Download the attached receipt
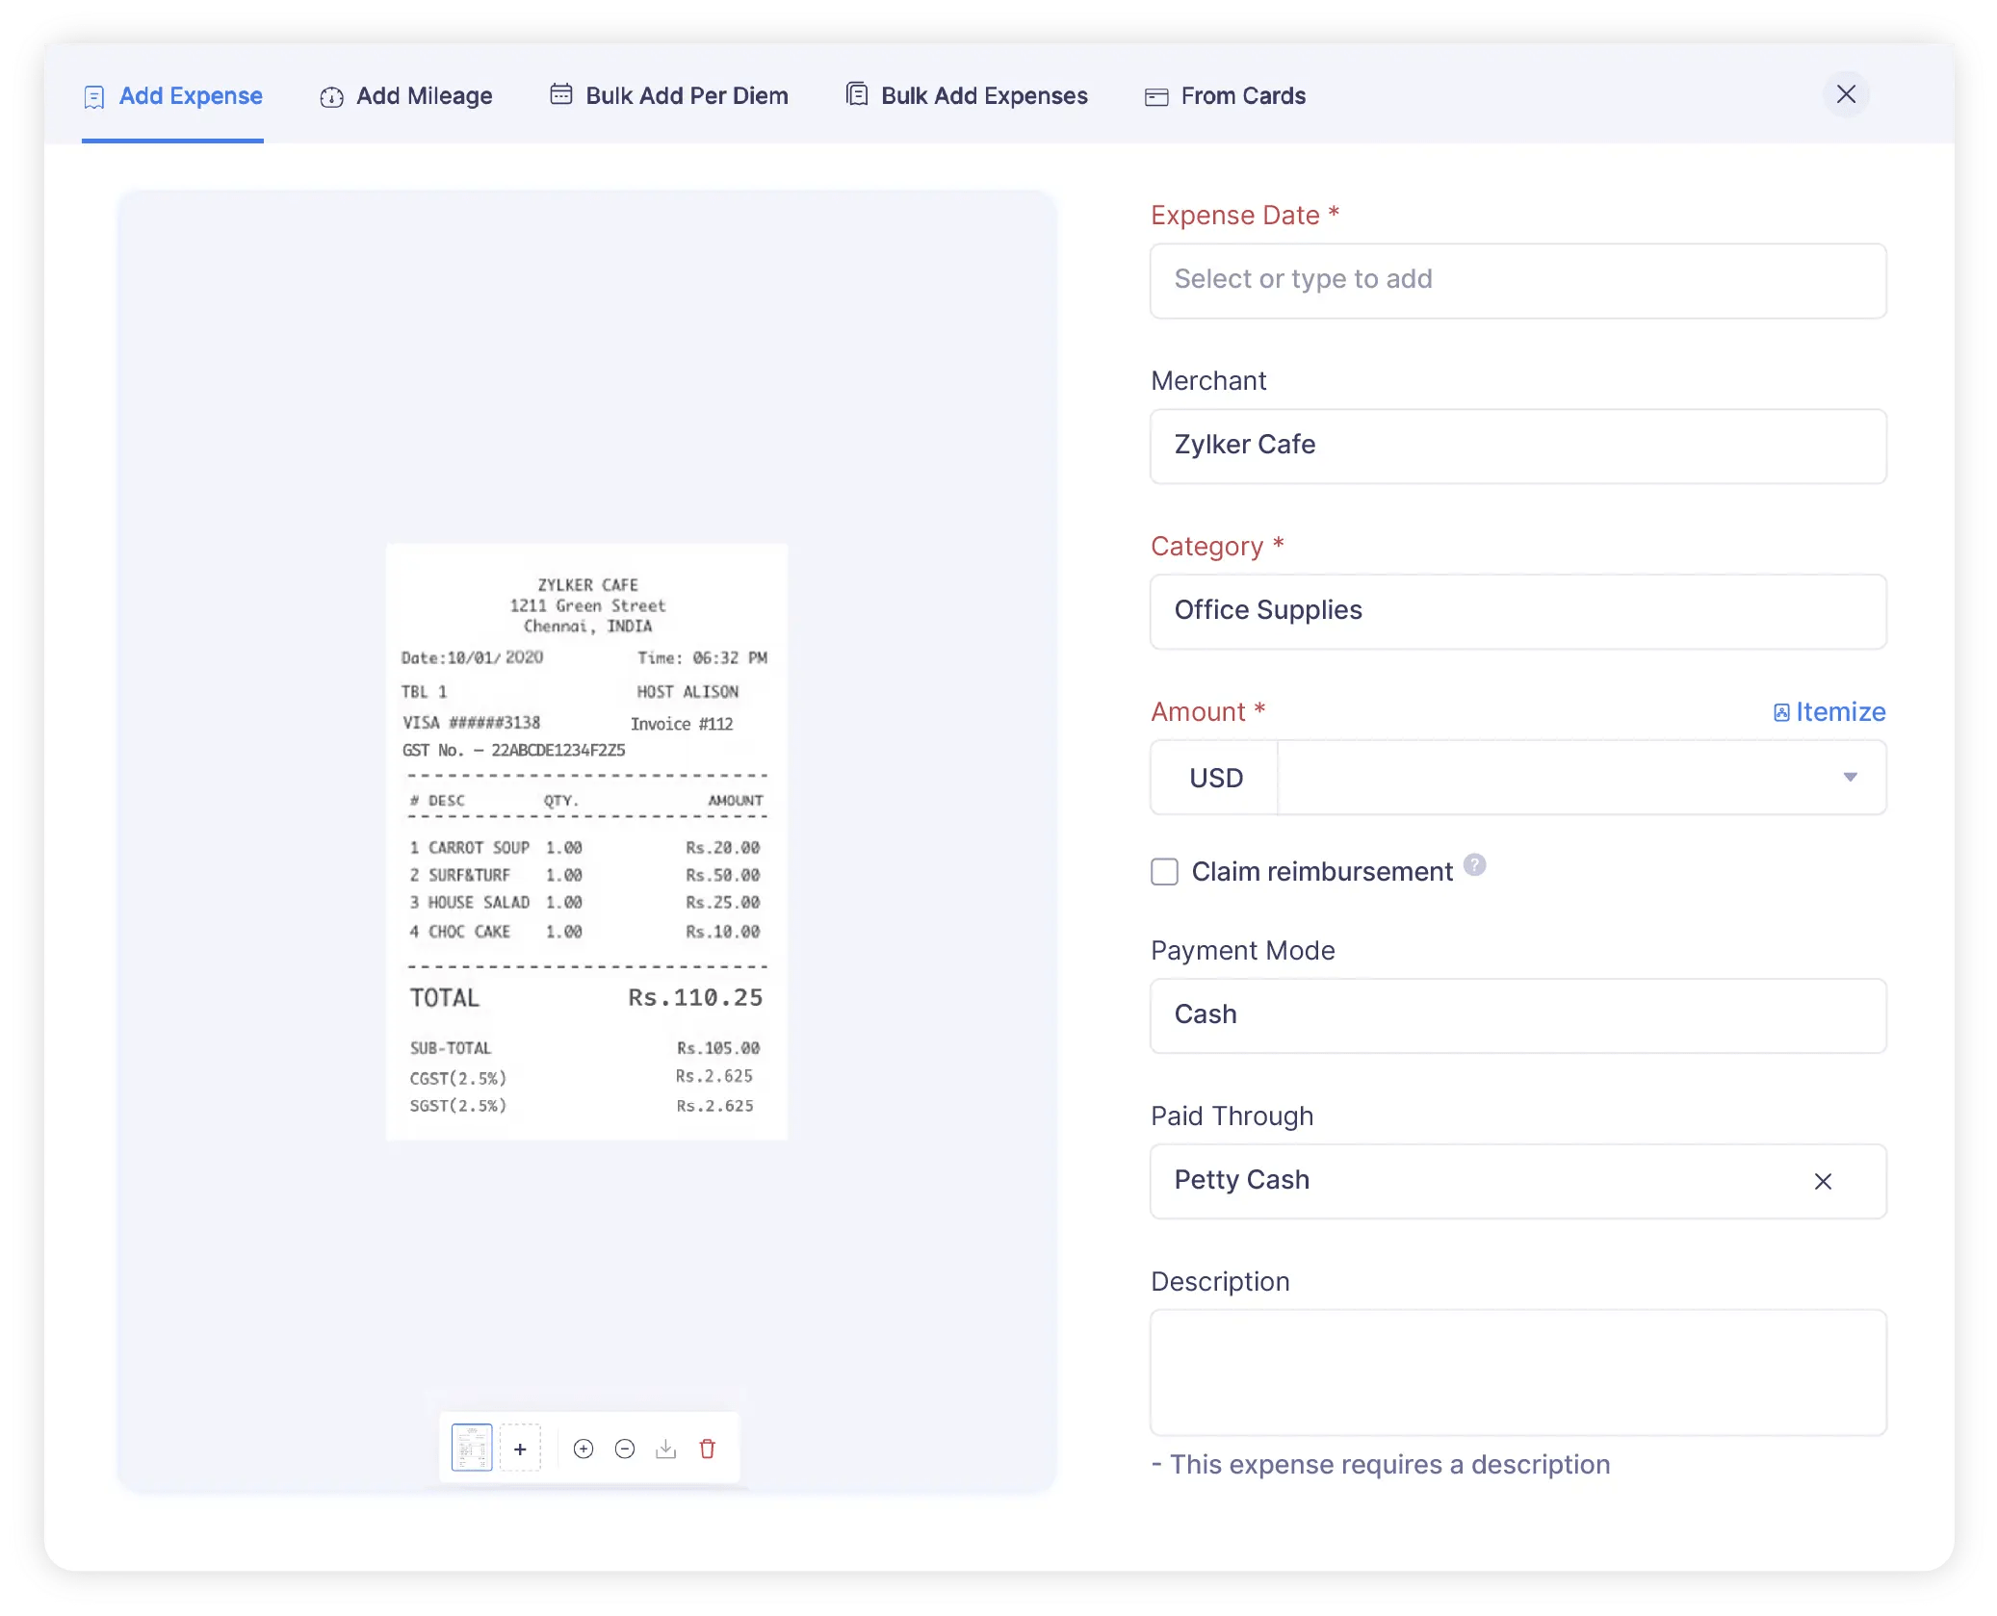1997x1616 pixels. click(666, 1449)
